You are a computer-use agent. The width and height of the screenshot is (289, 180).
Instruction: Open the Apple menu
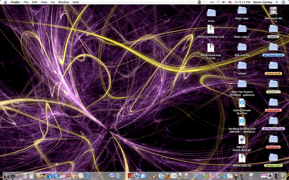(6, 2)
